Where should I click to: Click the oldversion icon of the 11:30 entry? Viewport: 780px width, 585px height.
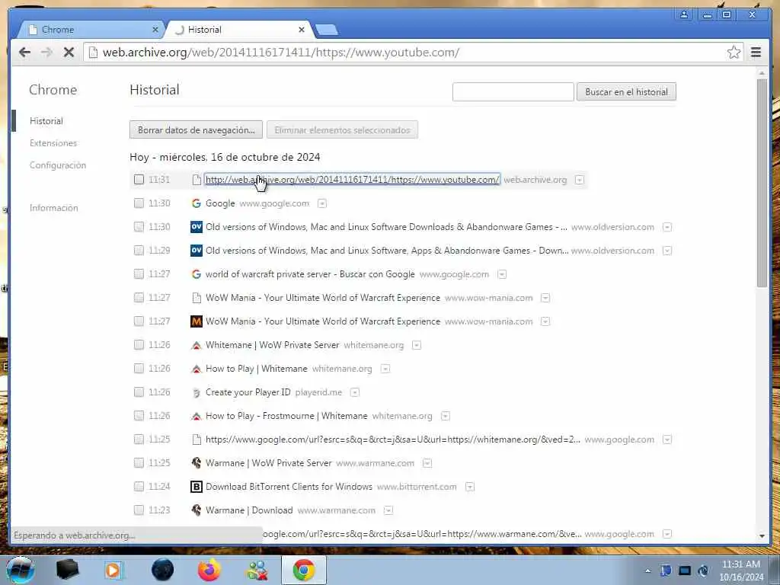pyautogui.click(x=197, y=227)
